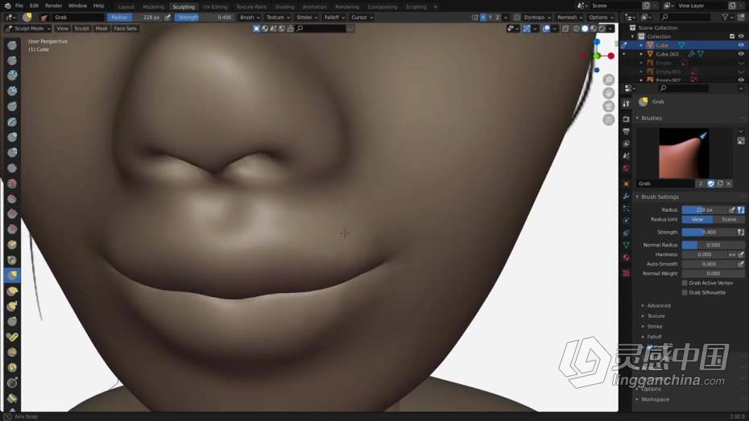Set Radius Unit to View
Viewport: 749px width, 421px height.
point(697,220)
